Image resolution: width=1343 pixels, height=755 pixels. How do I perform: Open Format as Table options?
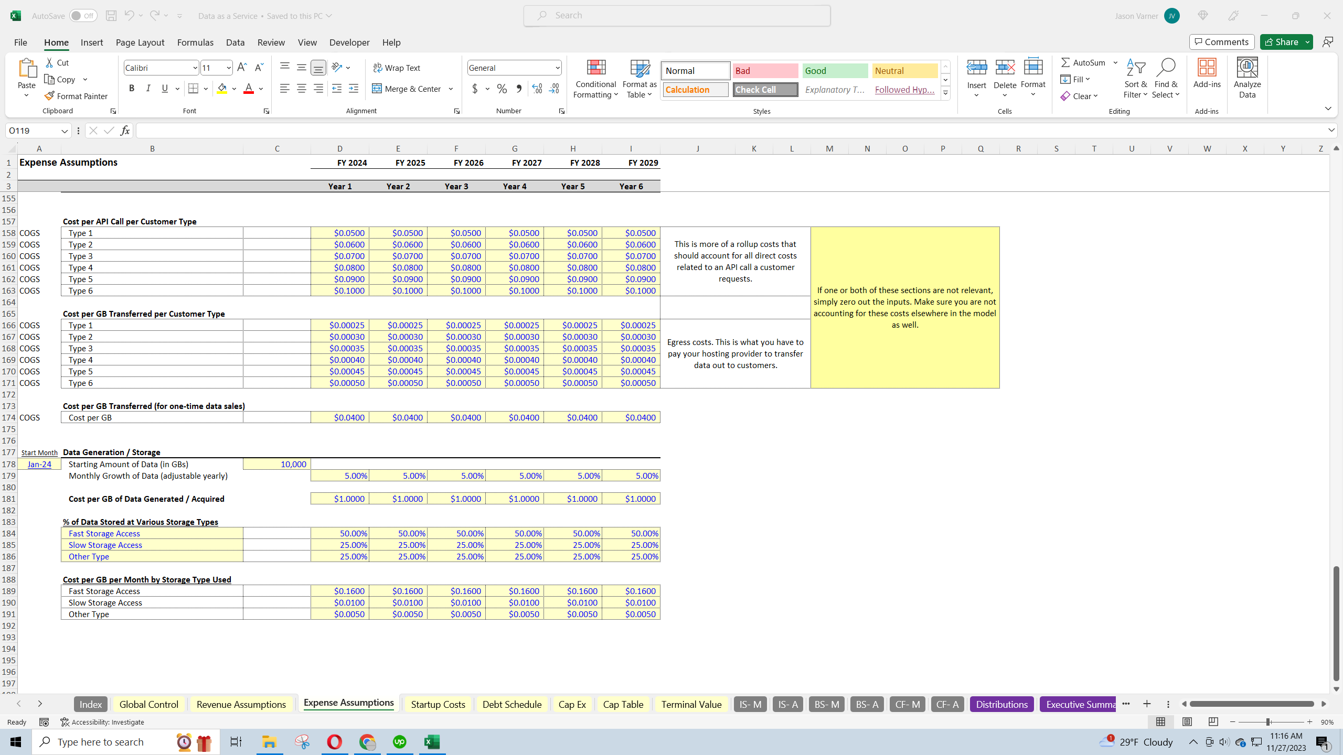[638, 79]
